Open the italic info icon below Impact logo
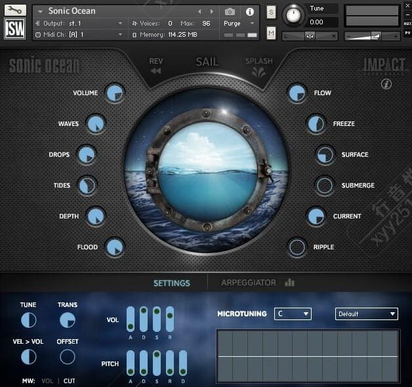412x387 pixels. tap(386, 84)
